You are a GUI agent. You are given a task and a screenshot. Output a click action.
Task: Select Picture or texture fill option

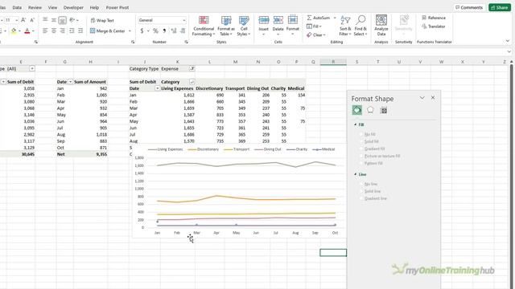[380, 156]
